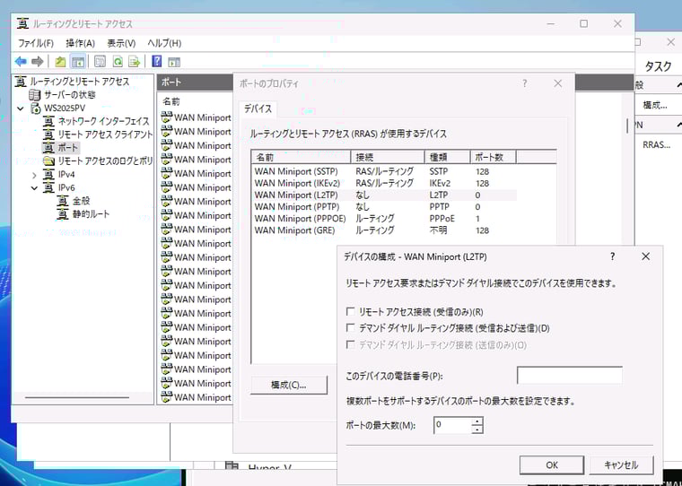Screen dimensions: 682x486
Task: Select リモート アクセス クライアント in the tree
Action: [105, 135]
